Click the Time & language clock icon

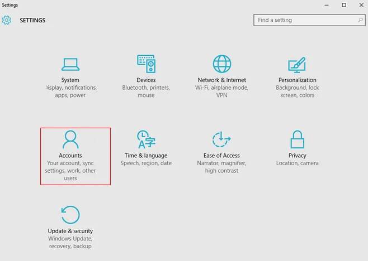(146, 139)
